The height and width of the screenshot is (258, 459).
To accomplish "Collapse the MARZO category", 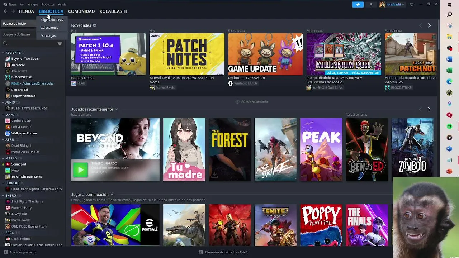I will coord(3,158).
